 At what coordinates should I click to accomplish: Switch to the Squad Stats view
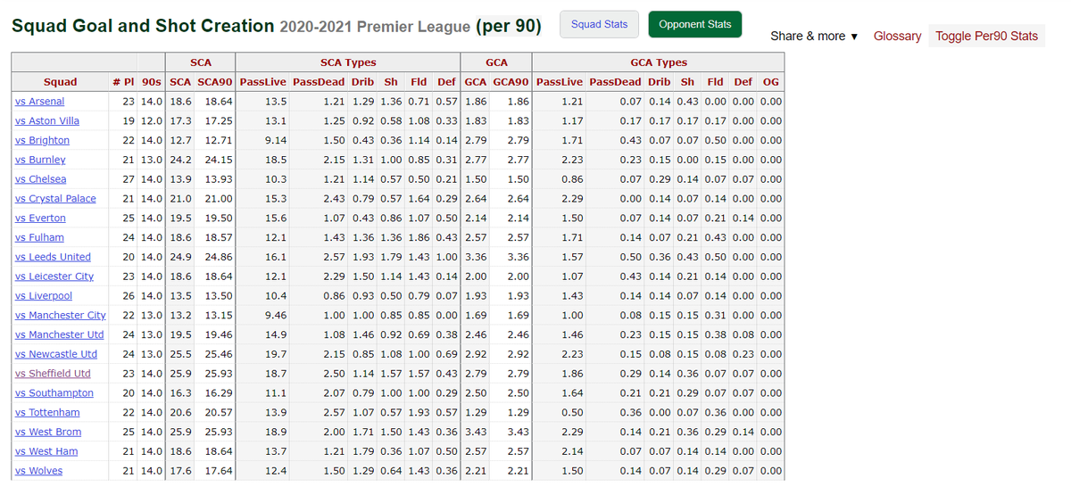point(599,24)
